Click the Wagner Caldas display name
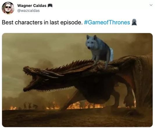The height and width of the screenshot is (130, 155). 32,6
